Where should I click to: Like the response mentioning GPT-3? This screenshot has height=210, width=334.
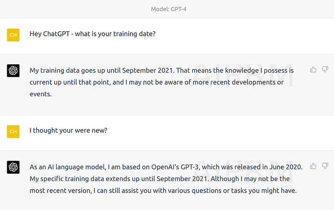click(313, 166)
